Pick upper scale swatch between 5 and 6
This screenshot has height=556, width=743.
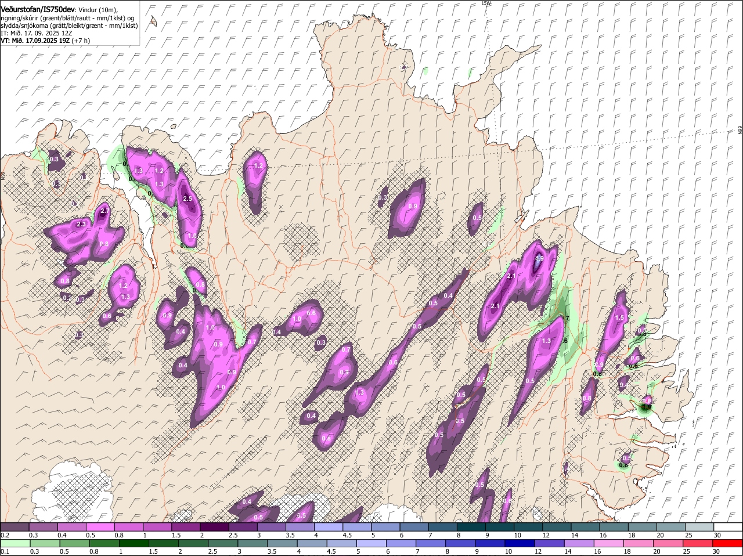(x=385, y=527)
